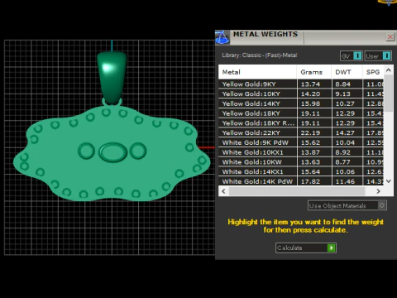This screenshot has width=397, height=298.
Task: Click grams value 17.82
Action: click(x=310, y=181)
